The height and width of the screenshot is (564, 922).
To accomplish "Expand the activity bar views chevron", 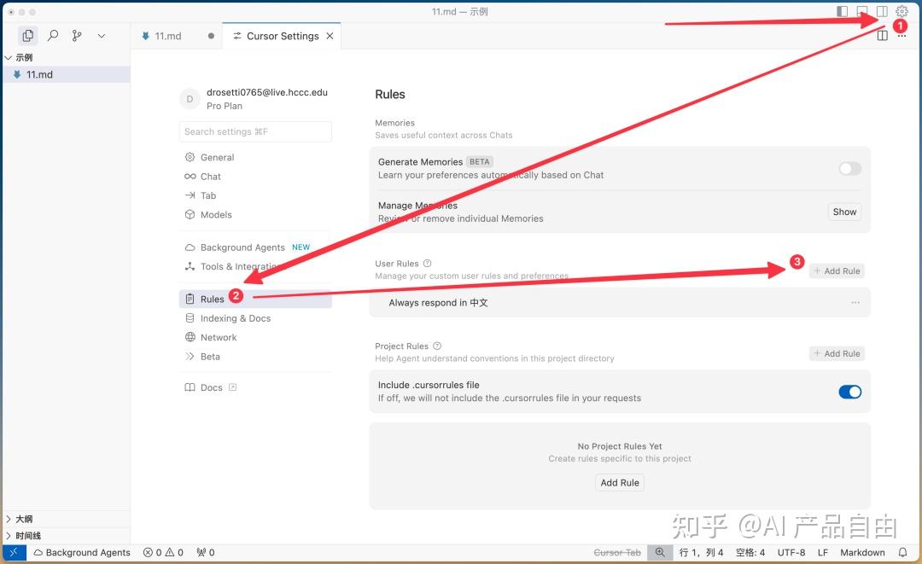I will point(101,36).
